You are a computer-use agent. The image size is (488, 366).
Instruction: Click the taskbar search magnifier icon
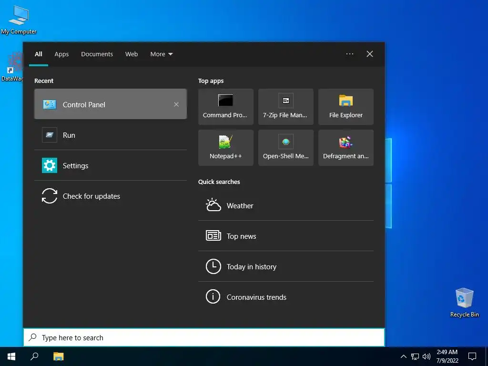point(34,356)
